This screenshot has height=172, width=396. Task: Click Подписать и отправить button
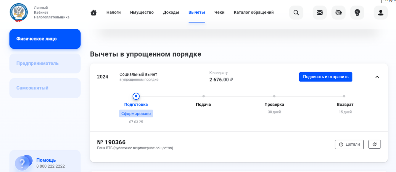click(326, 77)
